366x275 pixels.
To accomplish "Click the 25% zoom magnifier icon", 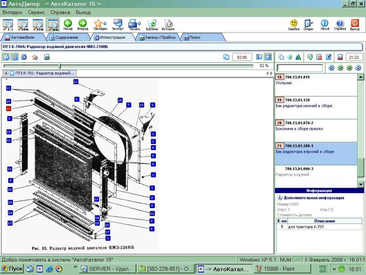I will pos(38,24).
